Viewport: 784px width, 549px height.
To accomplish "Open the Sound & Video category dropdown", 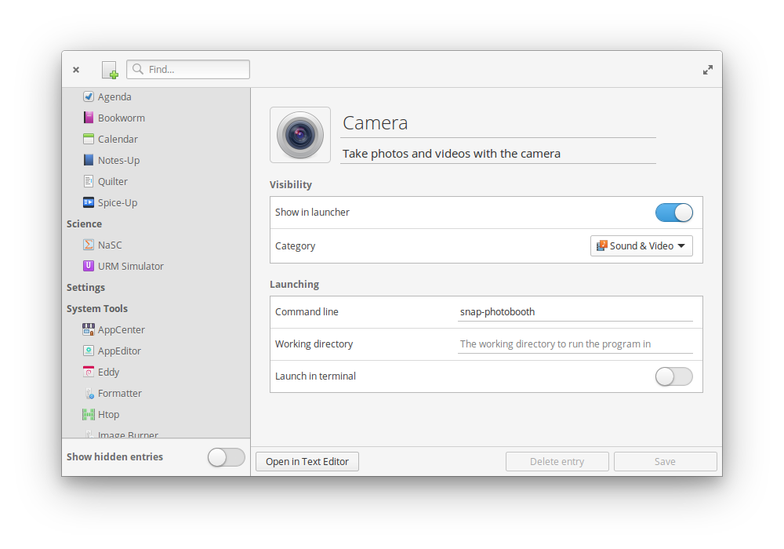I will pos(641,246).
